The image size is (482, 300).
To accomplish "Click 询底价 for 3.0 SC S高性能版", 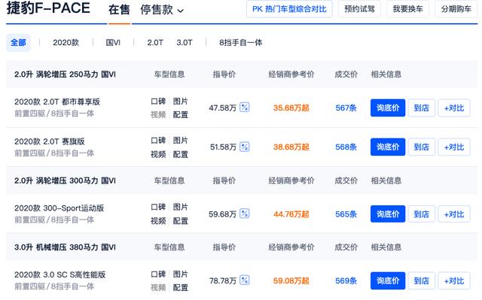I will pos(388,280).
